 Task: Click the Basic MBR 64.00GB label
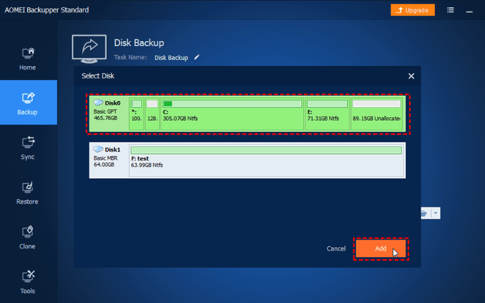click(x=105, y=161)
